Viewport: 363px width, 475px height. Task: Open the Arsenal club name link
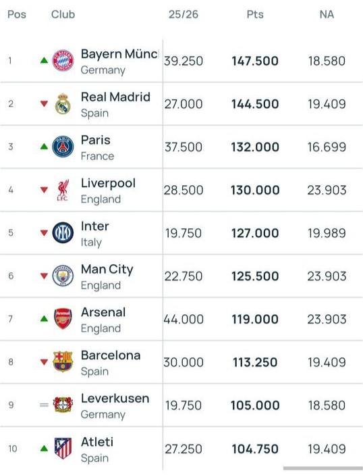[103, 312]
